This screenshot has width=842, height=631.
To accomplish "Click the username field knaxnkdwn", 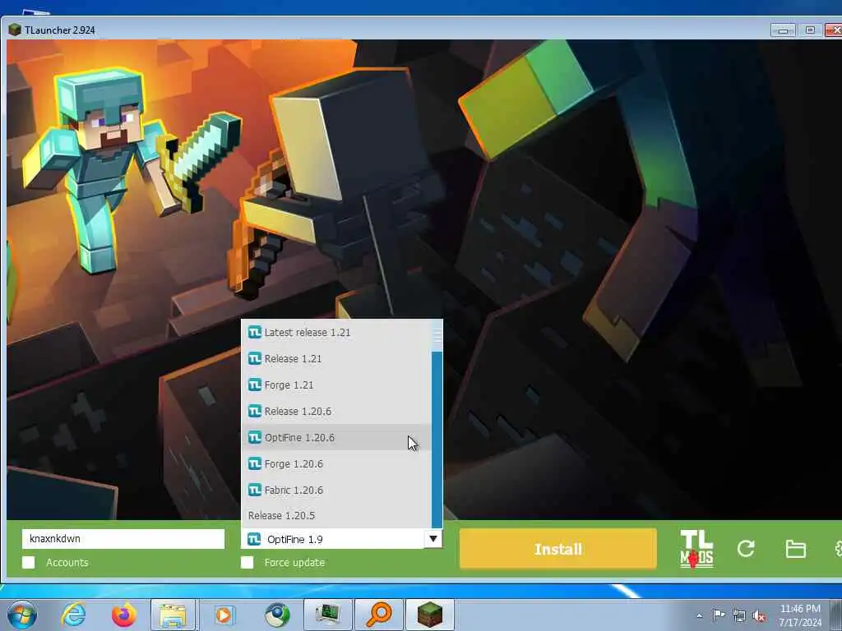I will click(x=123, y=539).
